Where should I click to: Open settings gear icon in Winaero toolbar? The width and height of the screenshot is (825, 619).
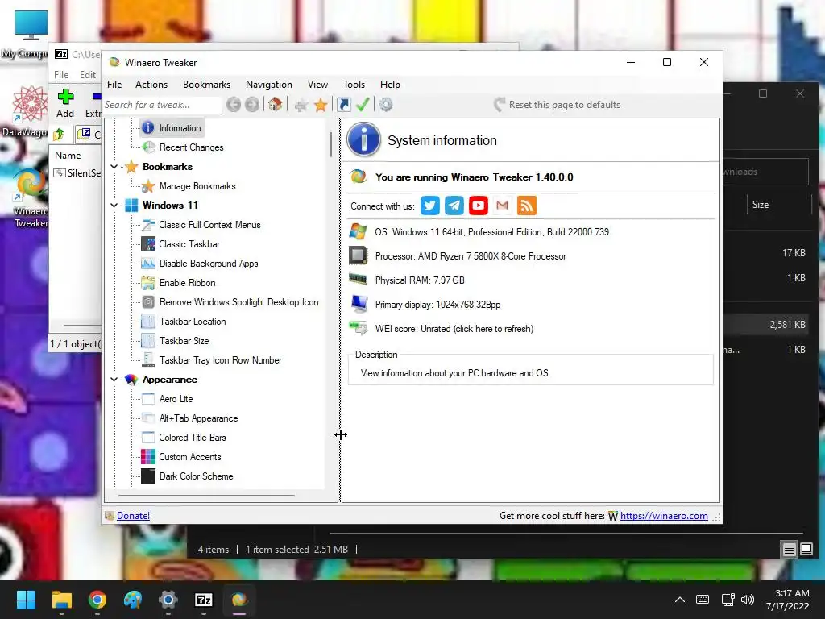tap(386, 105)
